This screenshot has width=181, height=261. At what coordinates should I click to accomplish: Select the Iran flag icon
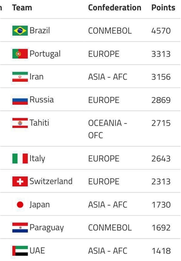tap(20, 77)
